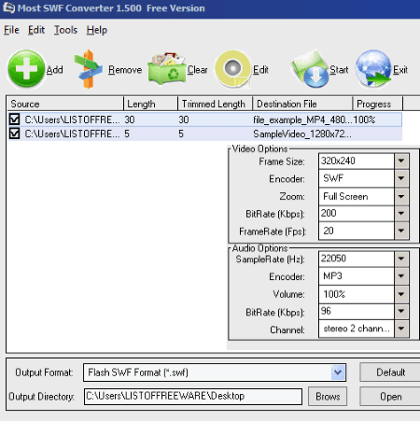This screenshot has width=420, height=421.
Task: Expand the Zoom Full Screen dropdown
Action: (x=401, y=196)
